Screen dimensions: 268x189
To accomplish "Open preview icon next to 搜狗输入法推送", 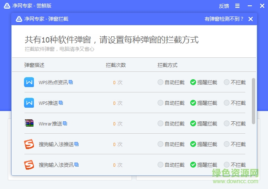I will (x=77, y=144).
